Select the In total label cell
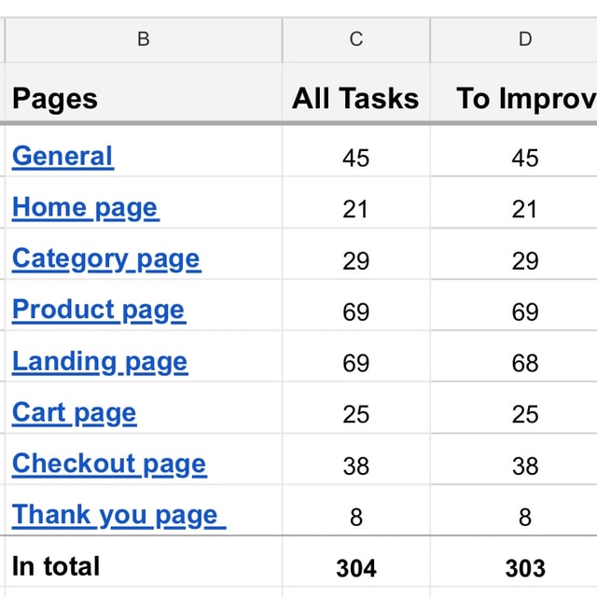This screenshot has width=597, height=597. coord(143,566)
